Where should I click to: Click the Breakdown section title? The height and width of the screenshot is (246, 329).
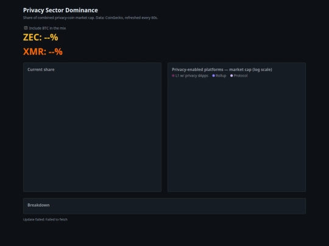pos(38,205)
